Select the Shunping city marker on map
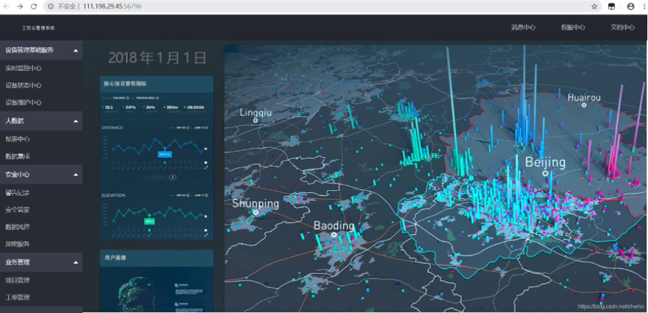The width and height of the screenshot is (648, 313). click(256, 212)
